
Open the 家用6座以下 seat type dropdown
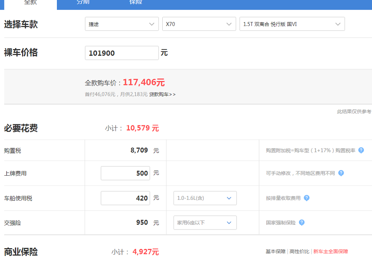(x=205, y=223)
